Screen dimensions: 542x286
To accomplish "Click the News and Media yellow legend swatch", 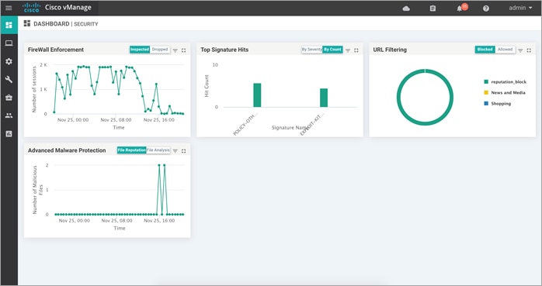I will (486, 92).
